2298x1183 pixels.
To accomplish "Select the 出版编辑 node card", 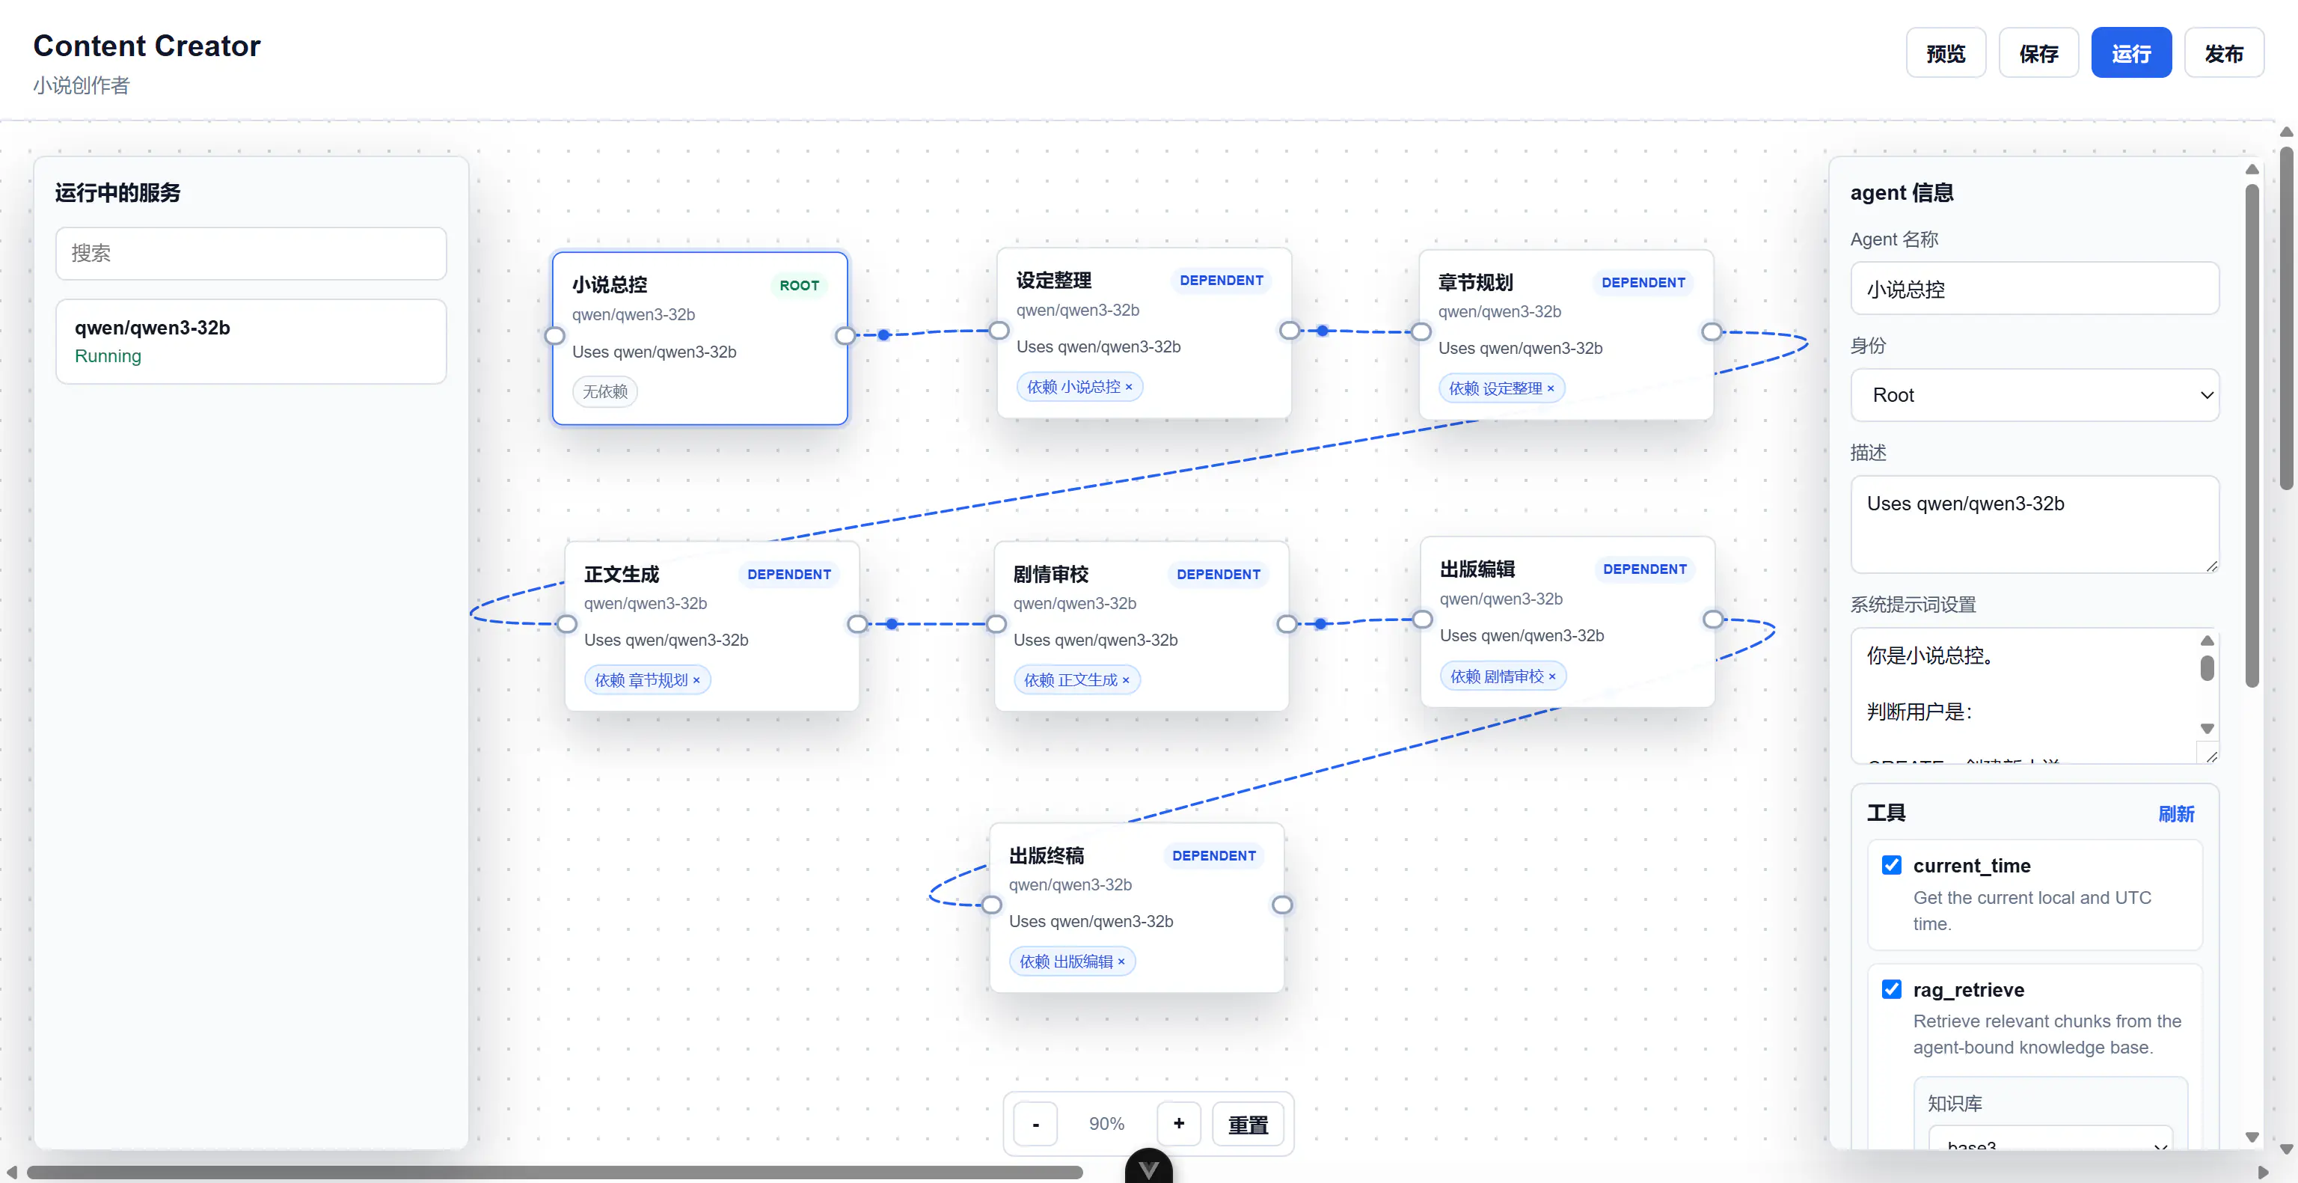I will 1567,622.
